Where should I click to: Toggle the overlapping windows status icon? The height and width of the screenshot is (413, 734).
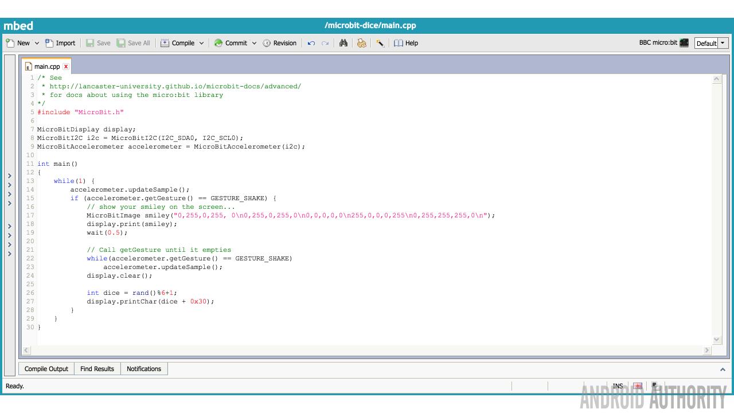pos(656,386)
